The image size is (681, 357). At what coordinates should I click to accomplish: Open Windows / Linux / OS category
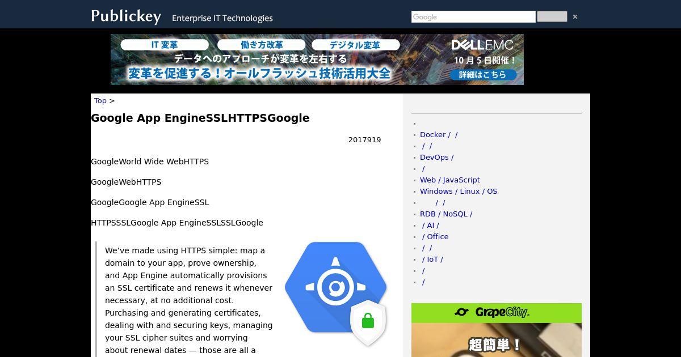[x=459, y=191]
